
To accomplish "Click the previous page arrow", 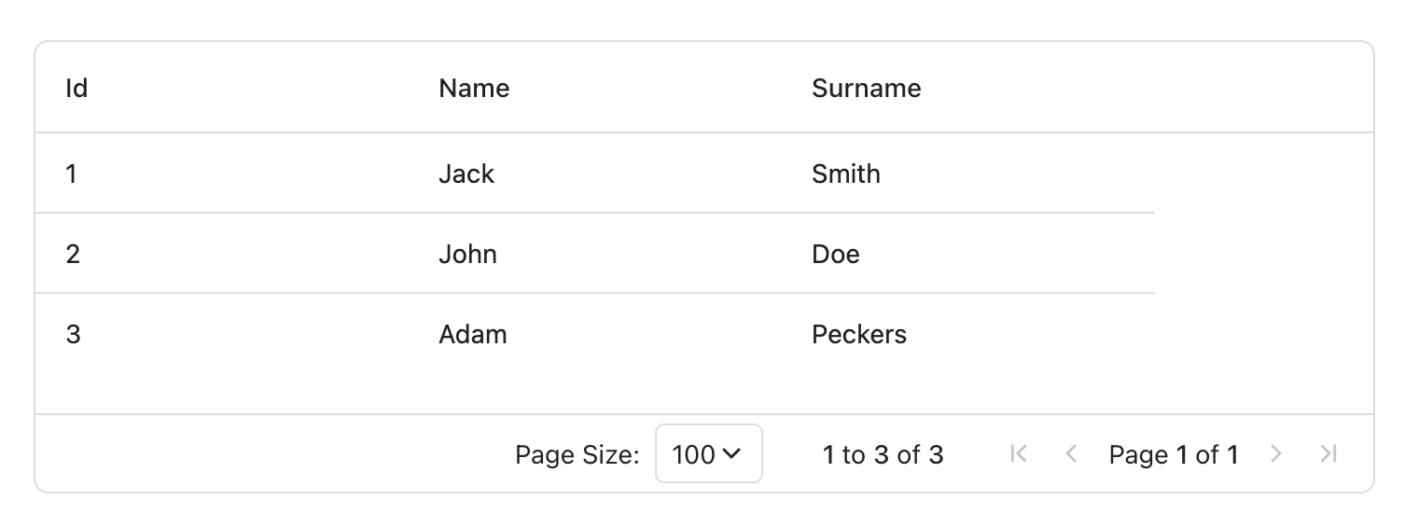I will (1071, 454).
